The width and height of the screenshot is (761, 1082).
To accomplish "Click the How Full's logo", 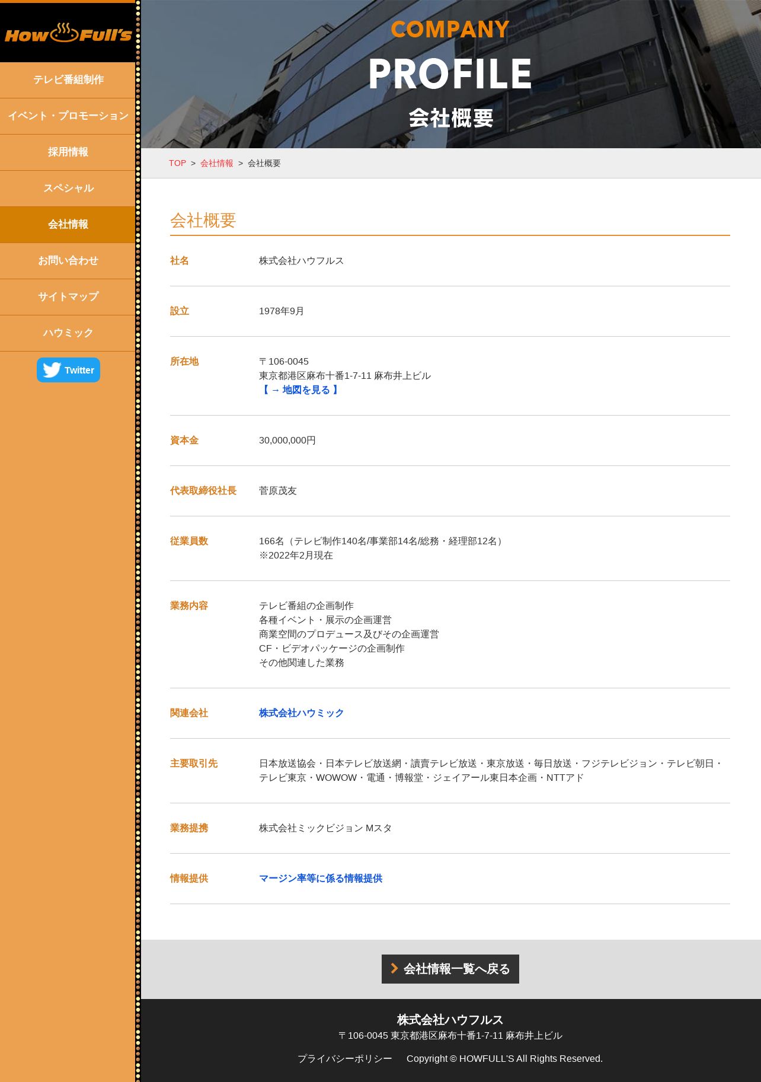I will (x=68, y=33).
